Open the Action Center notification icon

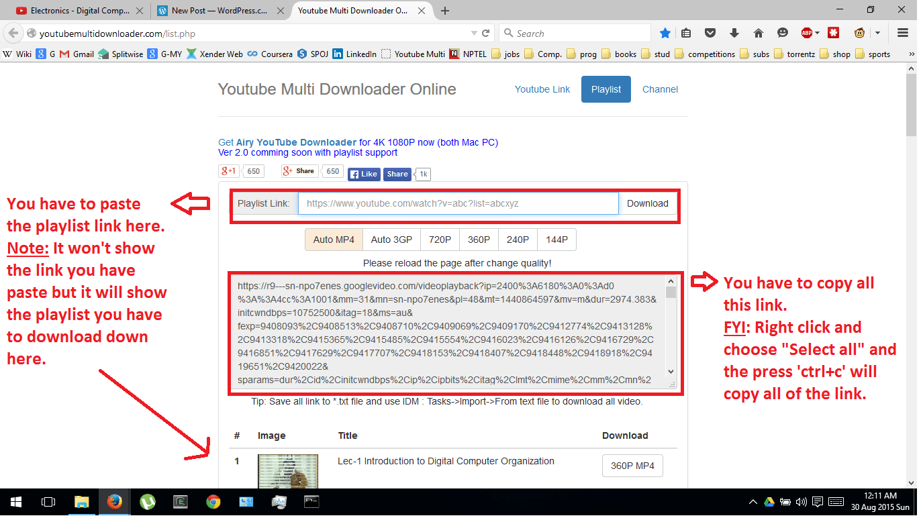click(x=818, y=502)
